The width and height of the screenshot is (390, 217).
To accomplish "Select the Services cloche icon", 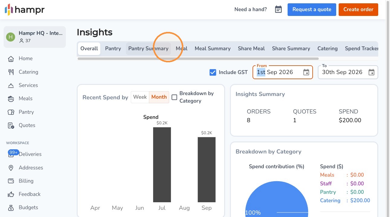I will click(x=11, y=85).
